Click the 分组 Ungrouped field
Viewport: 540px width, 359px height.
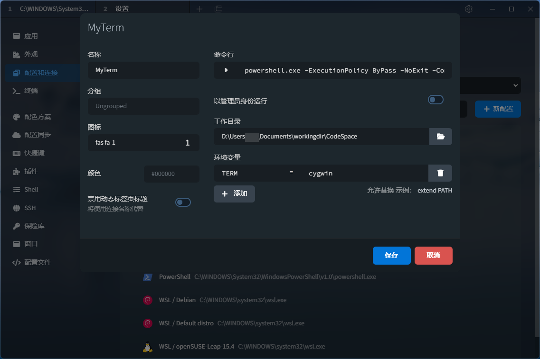coord(143,106)
